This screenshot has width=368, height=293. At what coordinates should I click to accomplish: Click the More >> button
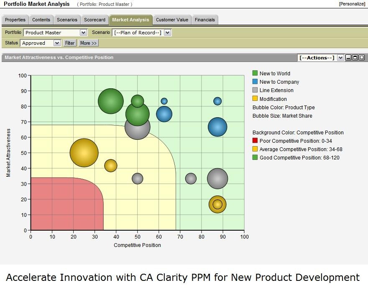[x=88, y=43]
